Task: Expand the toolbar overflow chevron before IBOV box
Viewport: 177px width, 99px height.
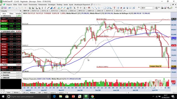Action: (x=139, y=8)
